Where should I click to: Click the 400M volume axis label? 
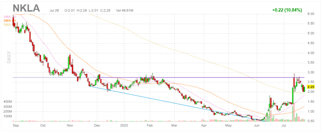point(7,102)
